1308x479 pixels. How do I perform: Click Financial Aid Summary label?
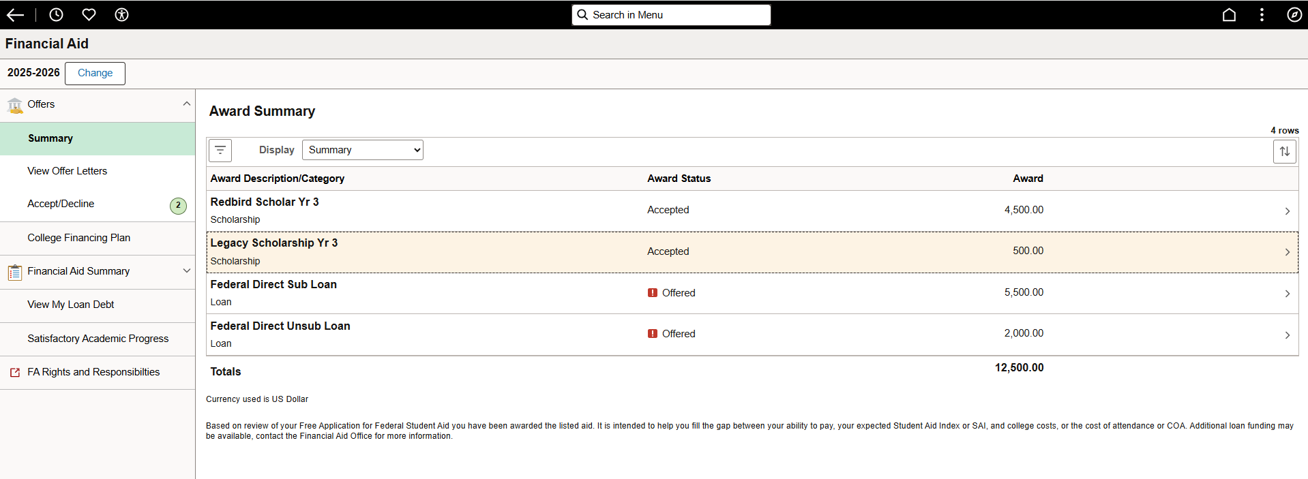pyautogui.click(x=78, y=271)
